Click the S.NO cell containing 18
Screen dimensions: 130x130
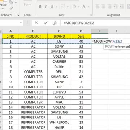pyautogui.click(x=10, y=127)
